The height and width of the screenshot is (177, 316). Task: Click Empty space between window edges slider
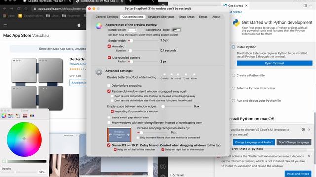pos(176,106)
